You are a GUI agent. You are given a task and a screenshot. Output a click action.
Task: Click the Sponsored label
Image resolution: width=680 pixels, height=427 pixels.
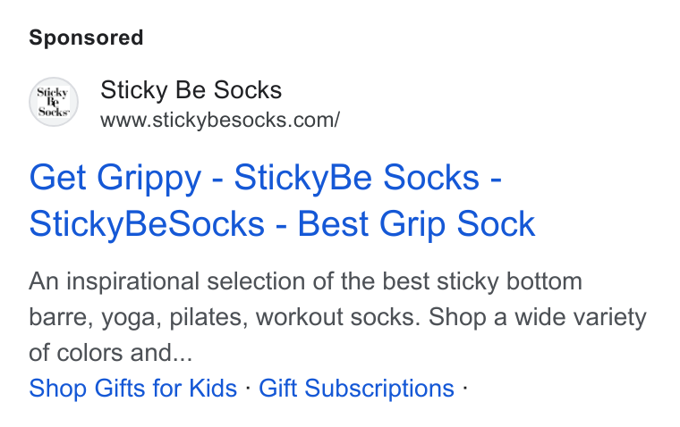(x=86, y=38)
